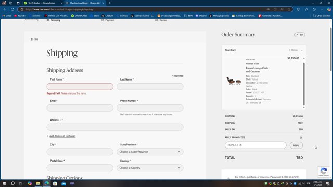This screenshot has width=333, height=187.
Task: Click the Last Name input field
Action: pyautogui.click(x=150, y=87)
